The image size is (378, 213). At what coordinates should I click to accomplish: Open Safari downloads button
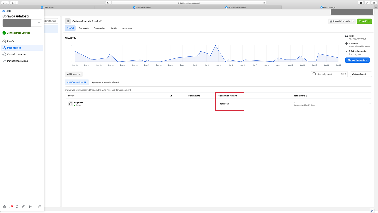[x=361, y=3]
